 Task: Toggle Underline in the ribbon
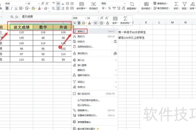point(16,8)
